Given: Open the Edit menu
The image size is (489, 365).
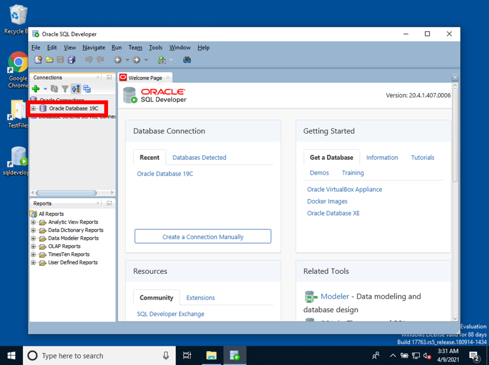Looking at the screenshot, I should click(x=52, y=48).
